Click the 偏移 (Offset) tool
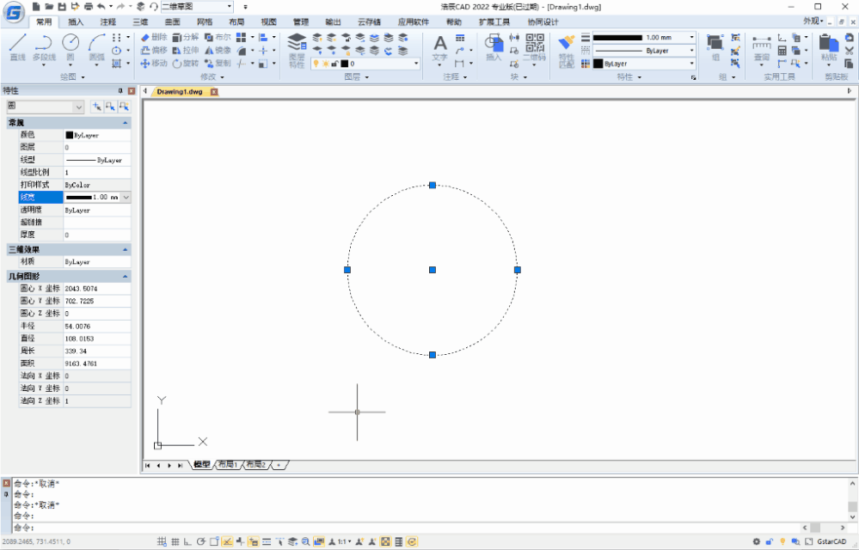The height and width of the screenshot is (550, 859). point(154,51)
